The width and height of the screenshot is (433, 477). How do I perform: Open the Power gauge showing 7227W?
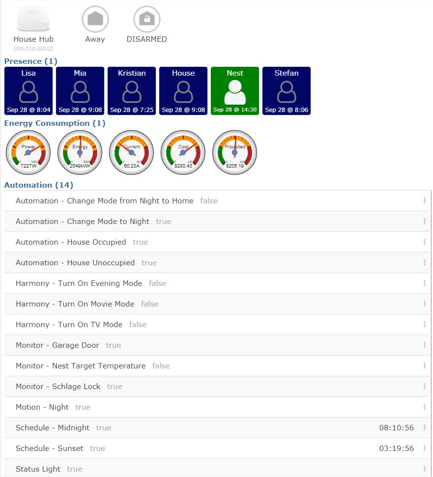click(28, 152)
